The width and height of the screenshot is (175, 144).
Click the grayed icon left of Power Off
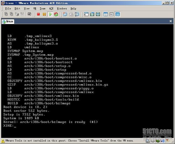[x=29, y=14]
